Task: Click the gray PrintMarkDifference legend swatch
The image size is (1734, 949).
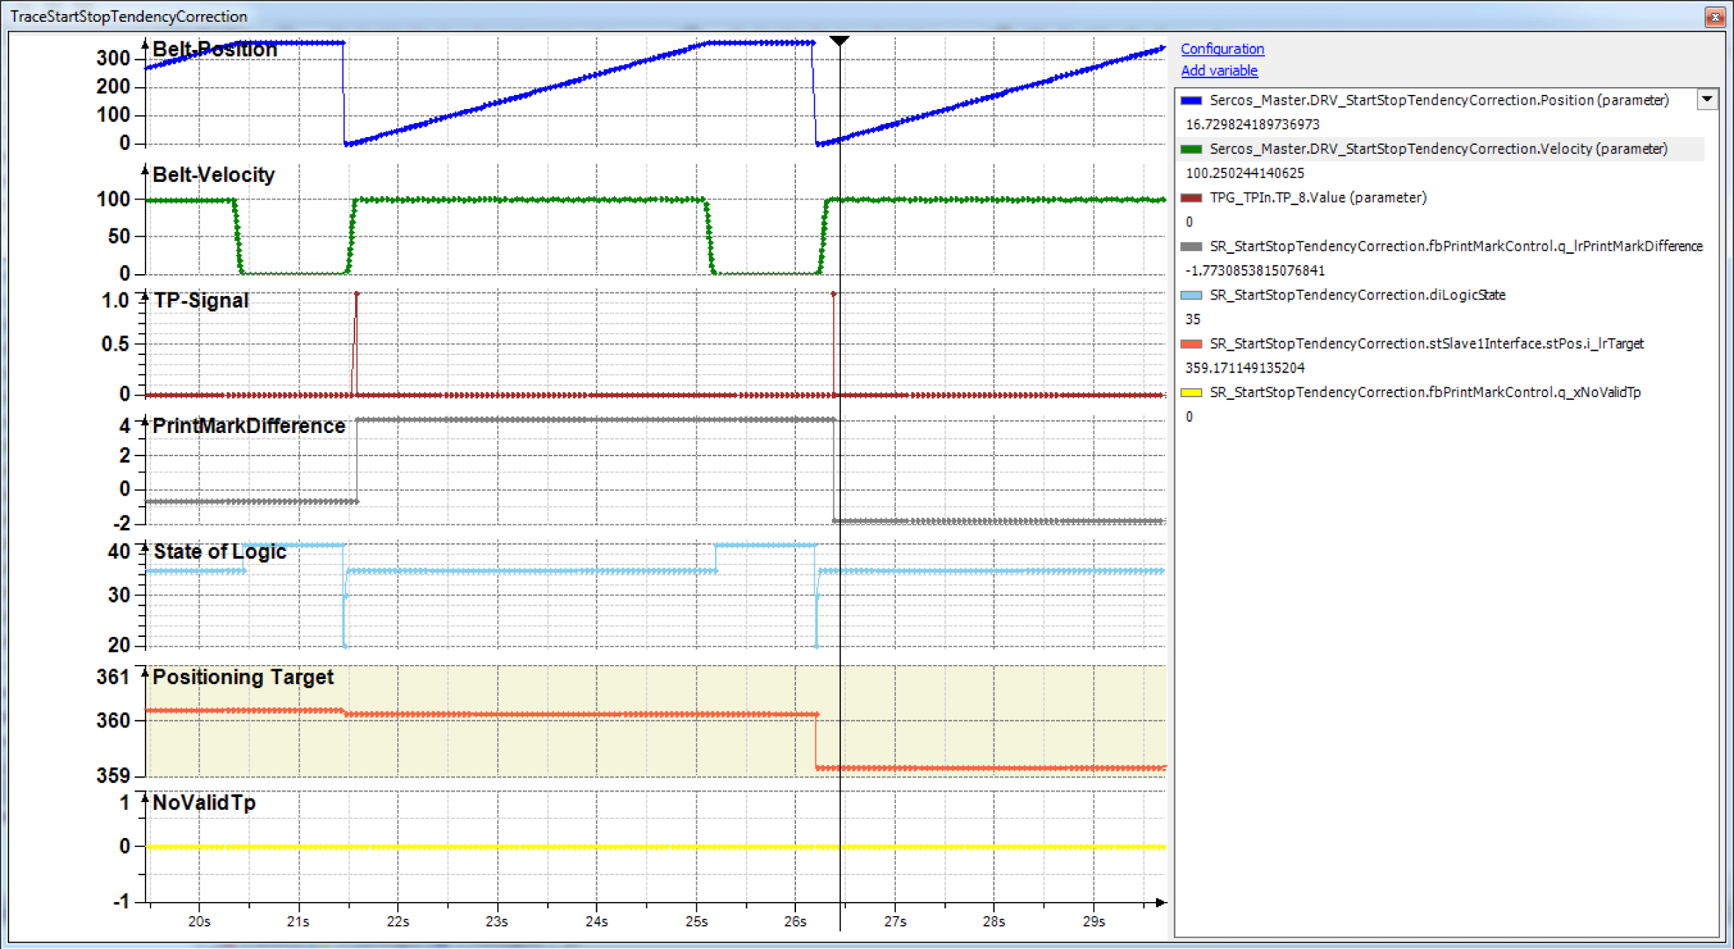Action: click(1190, 246)
